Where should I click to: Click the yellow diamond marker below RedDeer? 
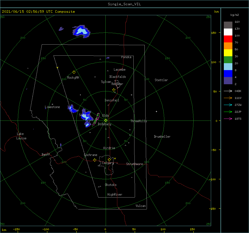coord(114,90)
